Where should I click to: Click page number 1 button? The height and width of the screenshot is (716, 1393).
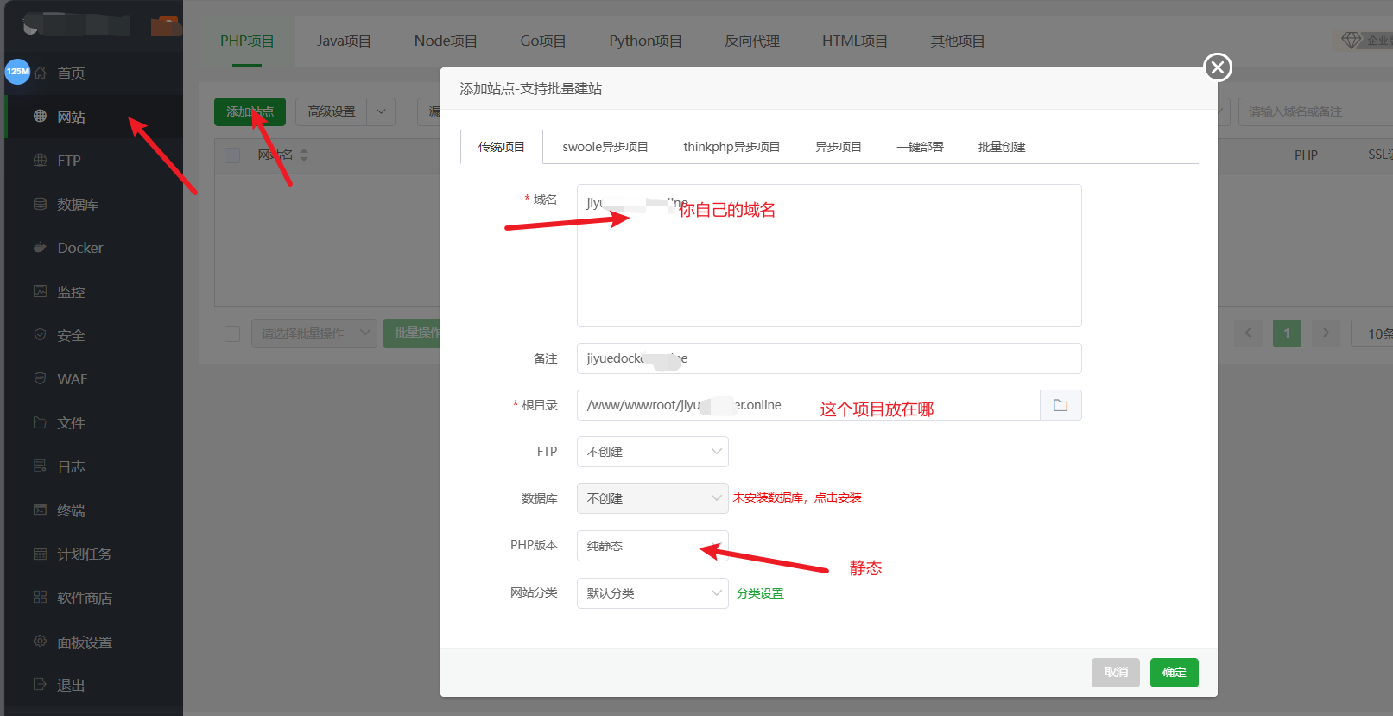tap(1287, 333)
